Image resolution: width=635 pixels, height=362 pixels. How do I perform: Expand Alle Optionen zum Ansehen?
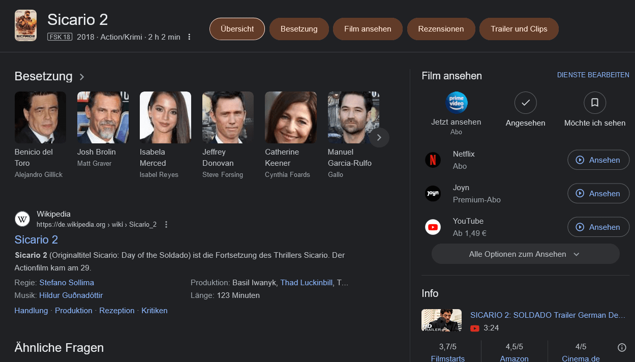(525, 254)
